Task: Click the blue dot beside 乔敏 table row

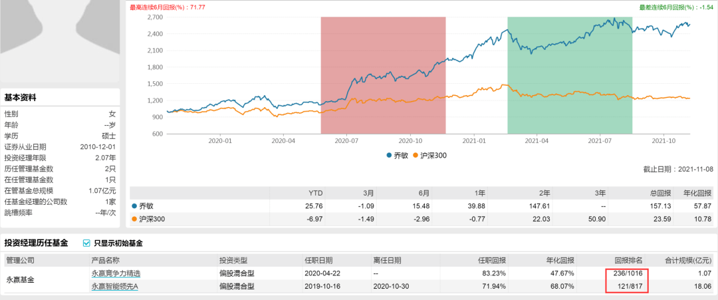Action: click(x=134, y=206)
